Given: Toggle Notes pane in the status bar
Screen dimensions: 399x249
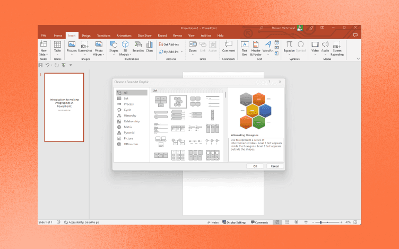Looking at the screenshot, I should click(213, 223).
